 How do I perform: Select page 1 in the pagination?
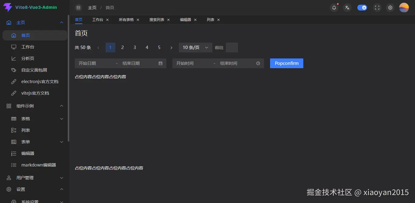click(x=110, y=47)
